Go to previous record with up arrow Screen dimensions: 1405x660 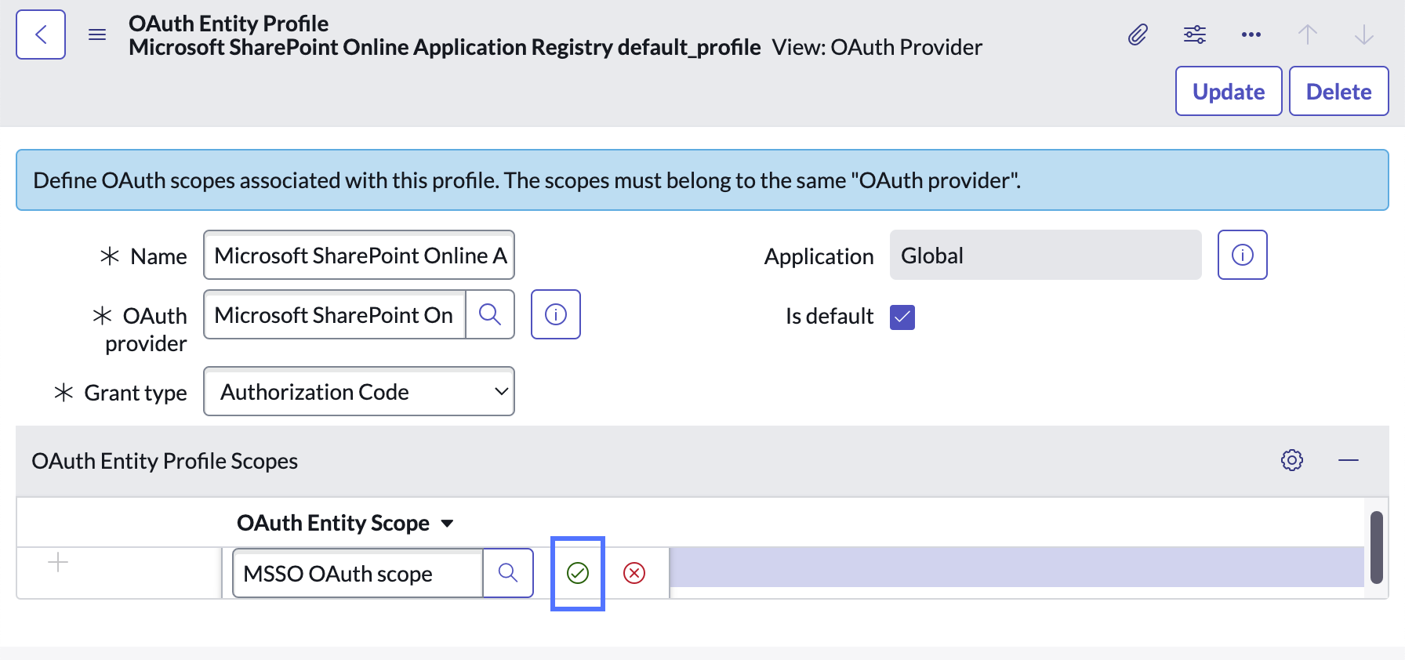coord(1308,34)
